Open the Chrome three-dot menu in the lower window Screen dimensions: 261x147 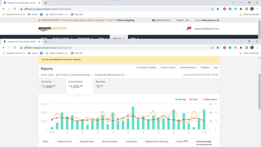pos(257,48)
